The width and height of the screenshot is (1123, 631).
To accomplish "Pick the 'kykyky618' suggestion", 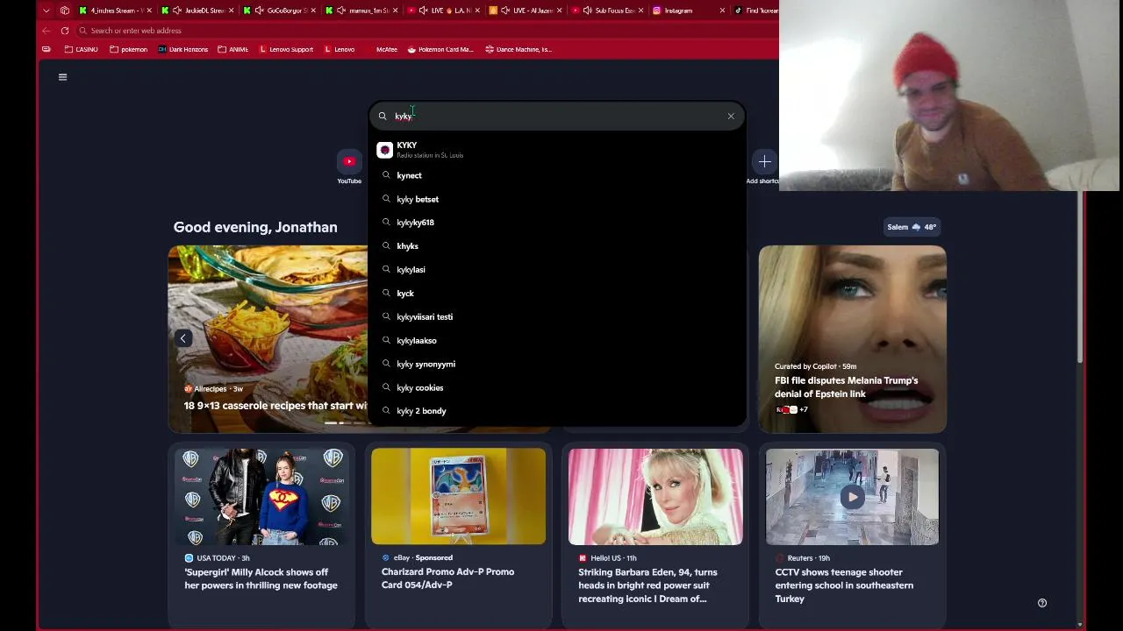I will (x=557, y=223).
